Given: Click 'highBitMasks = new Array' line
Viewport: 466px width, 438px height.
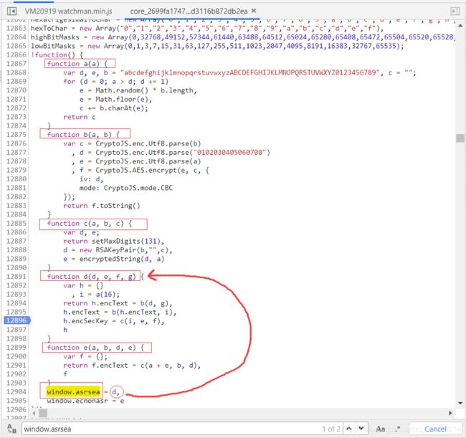Looking at the screenshot, I should point(242,37).
